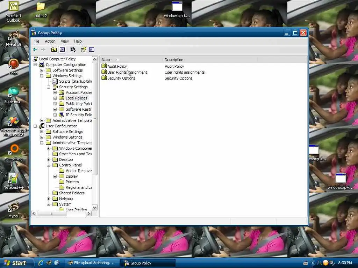Select Security Settings tree node
The width and height of the screenshot is (358, 268).
[x=73, y=87]
